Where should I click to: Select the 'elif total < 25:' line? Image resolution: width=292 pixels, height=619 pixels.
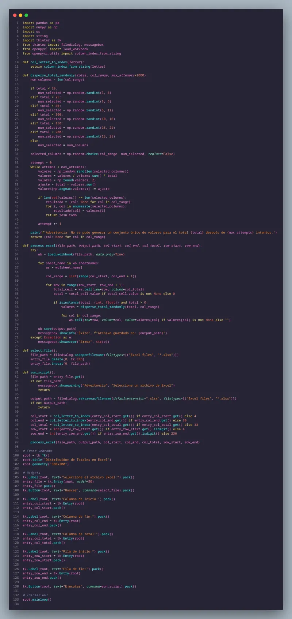[x=46, y=97]
